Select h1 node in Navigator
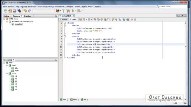Screen dimensions: 191x107 click(16, 76)
